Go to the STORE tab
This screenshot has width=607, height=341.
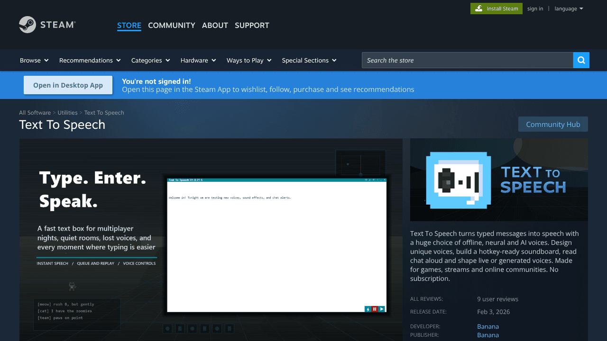tap(129, 25)
